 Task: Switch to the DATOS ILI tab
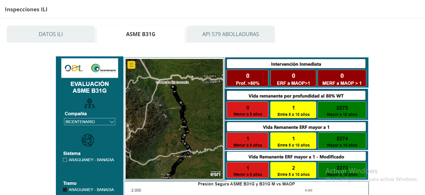pos(51,34)
